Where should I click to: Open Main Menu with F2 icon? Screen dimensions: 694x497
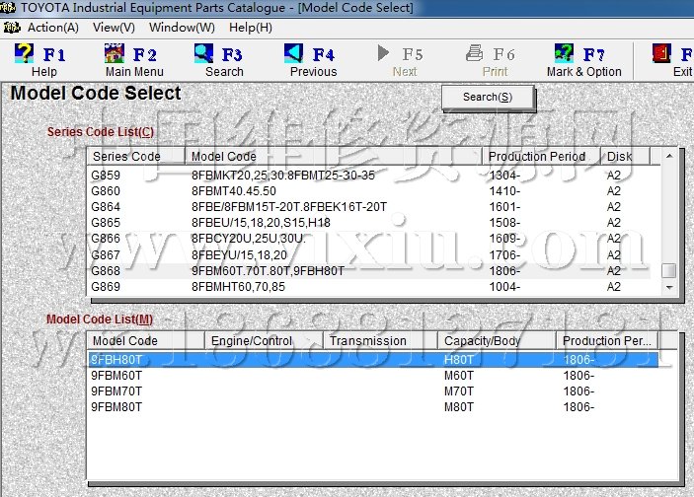click(x=116, y=53)
